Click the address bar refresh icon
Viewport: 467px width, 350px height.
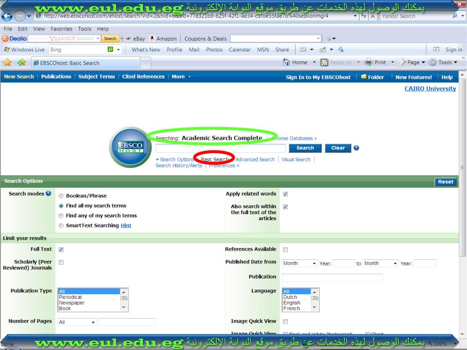point(363,16)
